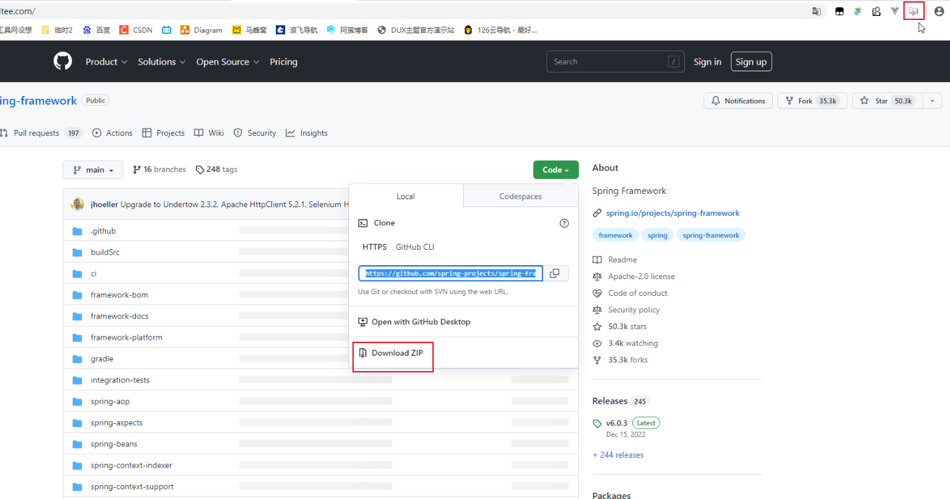Viewport: 950px width, 499px height.
Task: Click the Sign up button
Action: coord(751,62)
